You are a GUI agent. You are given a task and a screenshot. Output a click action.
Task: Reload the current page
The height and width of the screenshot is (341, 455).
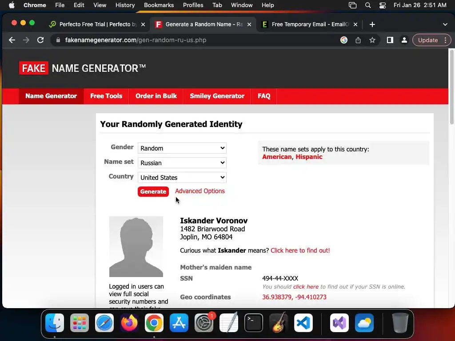pyautogui.click(x=40, y=40)
